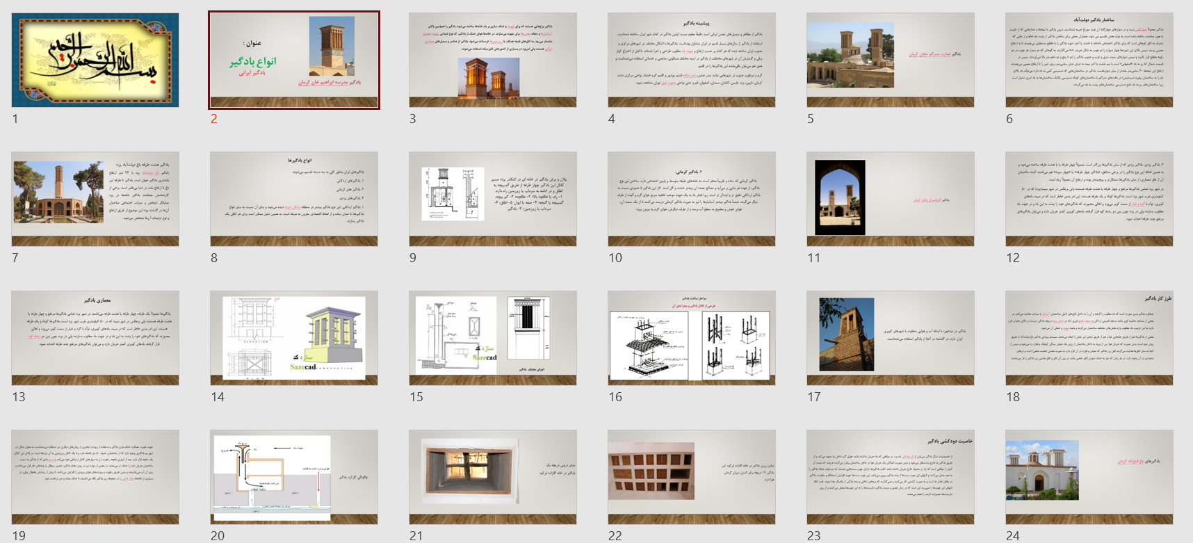Screen dimensions: 1193x543
Task: Pick slide 20 with airflow diagram
Action: [x=294, y=477]
